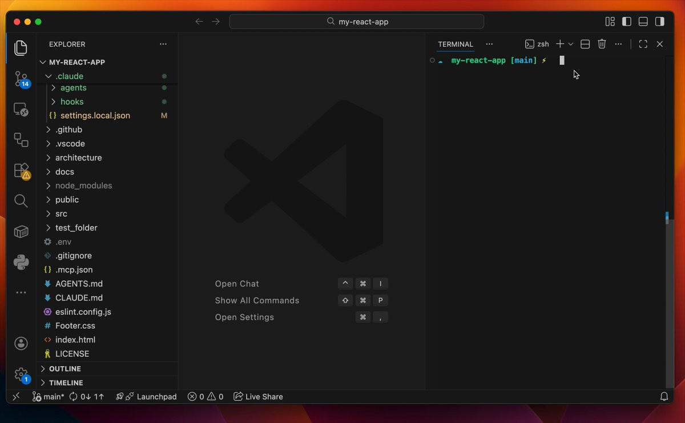The height and width of the screenshot is (423, 685).
Task: Expand the OUTLINE section
Action: tap(107, 369)
